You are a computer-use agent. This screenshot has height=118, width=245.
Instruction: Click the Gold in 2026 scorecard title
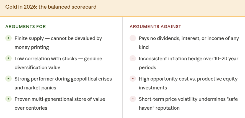pyautogui.click(x=51, y=7)
